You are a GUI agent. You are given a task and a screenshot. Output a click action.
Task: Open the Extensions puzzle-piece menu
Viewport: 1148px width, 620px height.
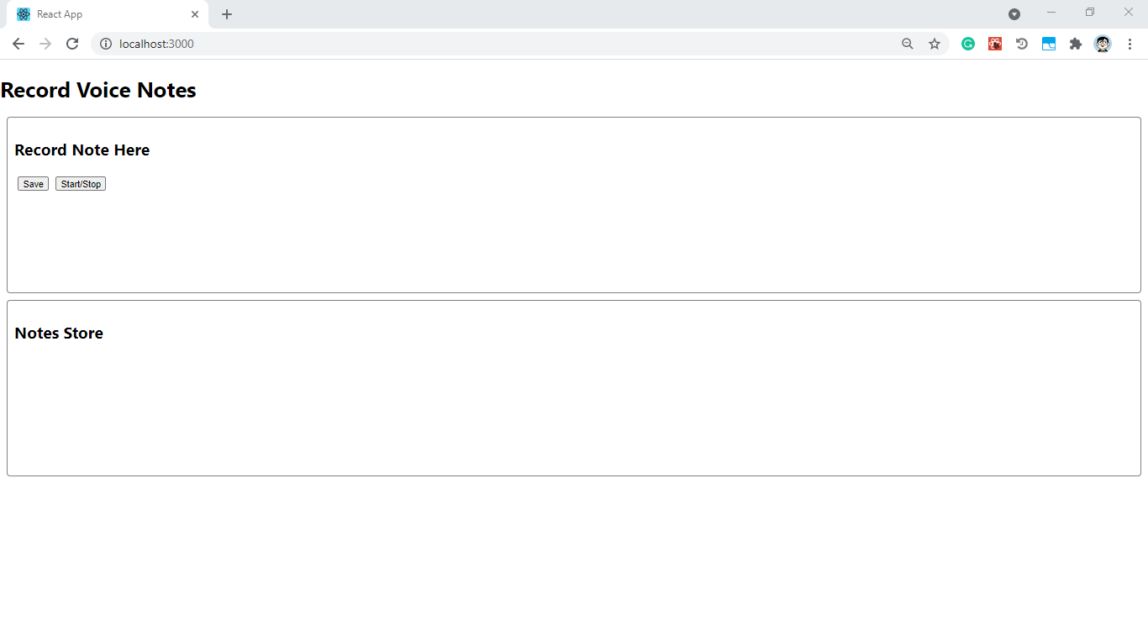tap(1076, 44)
